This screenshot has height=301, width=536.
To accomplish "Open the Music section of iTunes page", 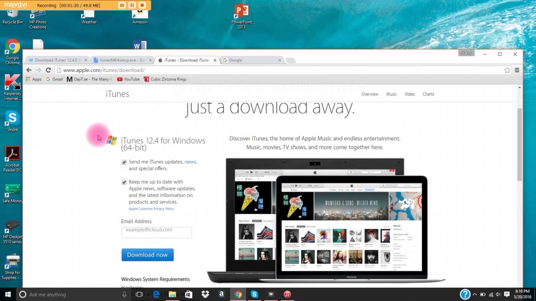I will pos(392,94).
